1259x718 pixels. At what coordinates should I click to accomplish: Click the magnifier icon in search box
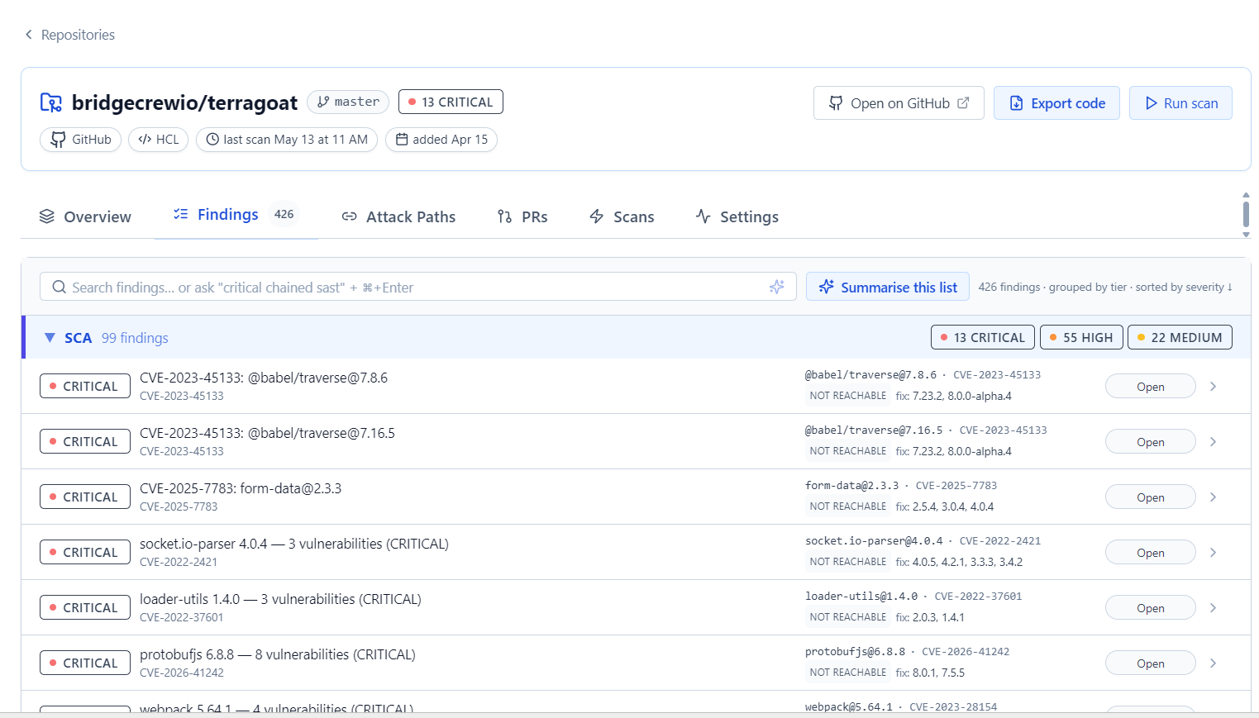pyautogui.click(x=59, y=287)
